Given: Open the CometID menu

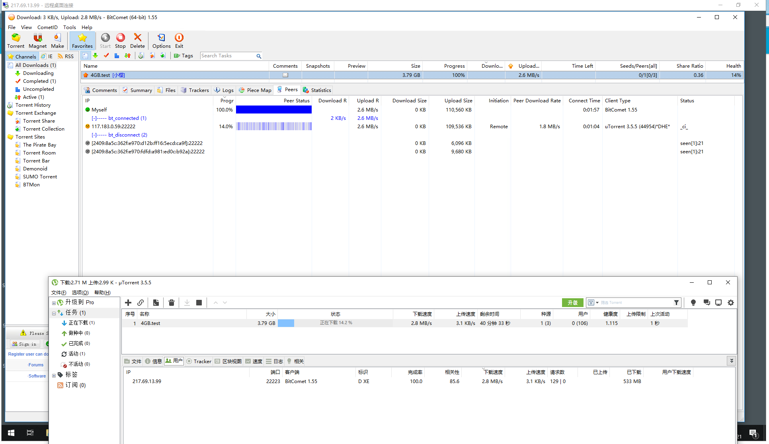Looking at the screenshot, I should point(47,27).
